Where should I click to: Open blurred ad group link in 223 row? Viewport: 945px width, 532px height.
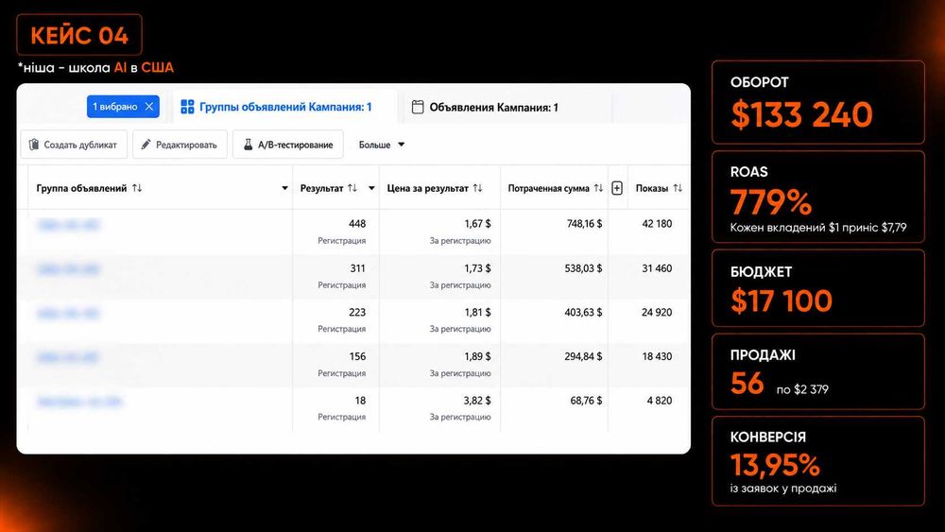(68, 313)
